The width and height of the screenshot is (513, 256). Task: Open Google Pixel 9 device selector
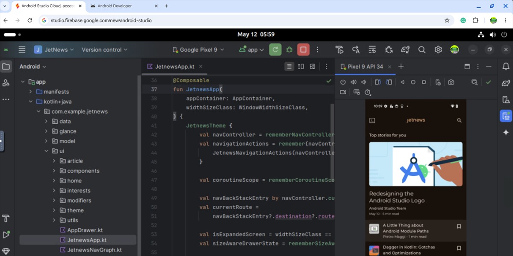198,49
